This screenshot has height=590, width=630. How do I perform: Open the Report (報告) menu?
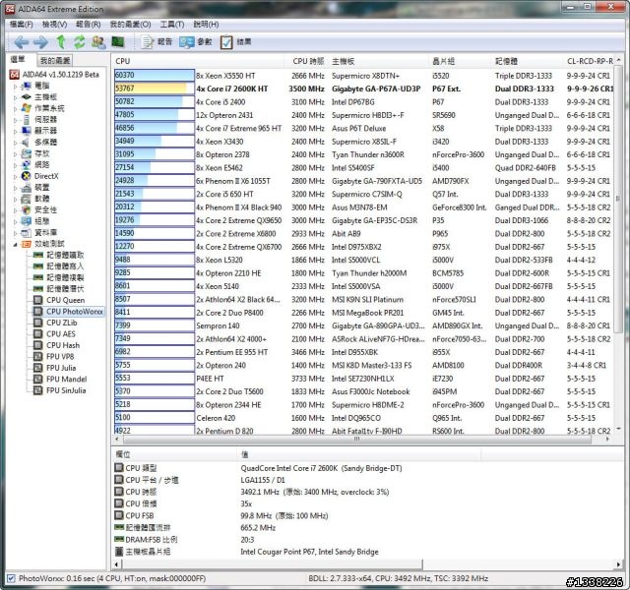[x=89, y=25]
